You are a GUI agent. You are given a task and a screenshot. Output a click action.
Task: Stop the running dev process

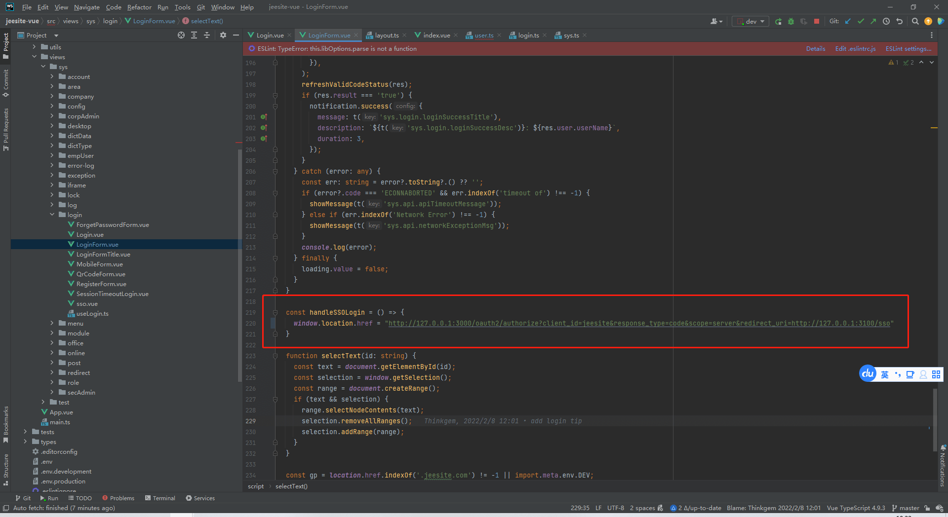click(817, 21)
